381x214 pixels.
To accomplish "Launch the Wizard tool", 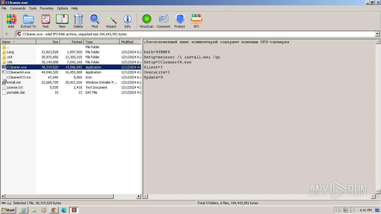I will [x=111, y=21].
